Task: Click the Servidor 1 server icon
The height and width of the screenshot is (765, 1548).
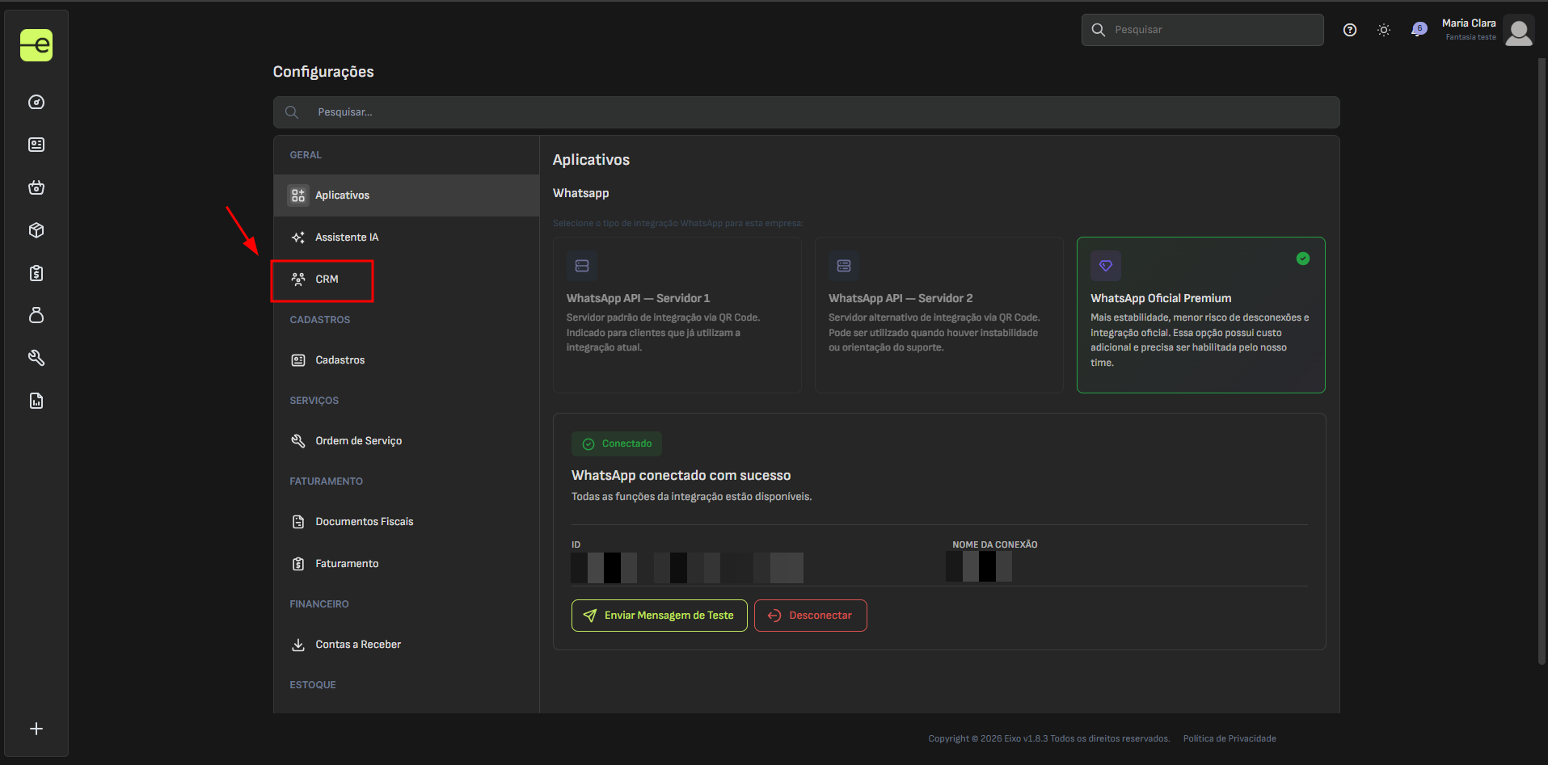Action: pyautogui.click(x=582, y=266)
